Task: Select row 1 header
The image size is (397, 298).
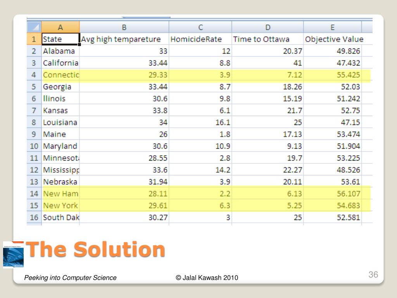Action: 34,39
